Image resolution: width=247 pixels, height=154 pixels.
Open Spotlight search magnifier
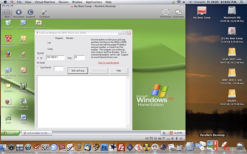click(242, 2)
